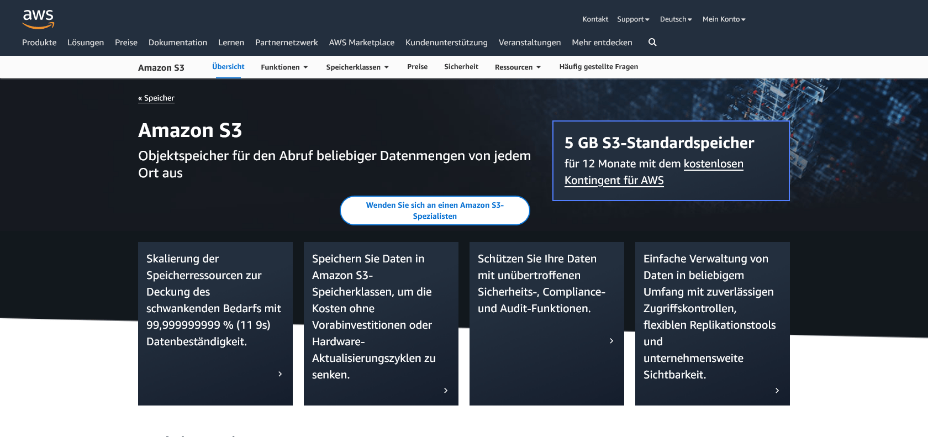Open Partnernetzwerk menu item
Screen dimensions: 928x437
pyautogui.click(x=287, y=43)
